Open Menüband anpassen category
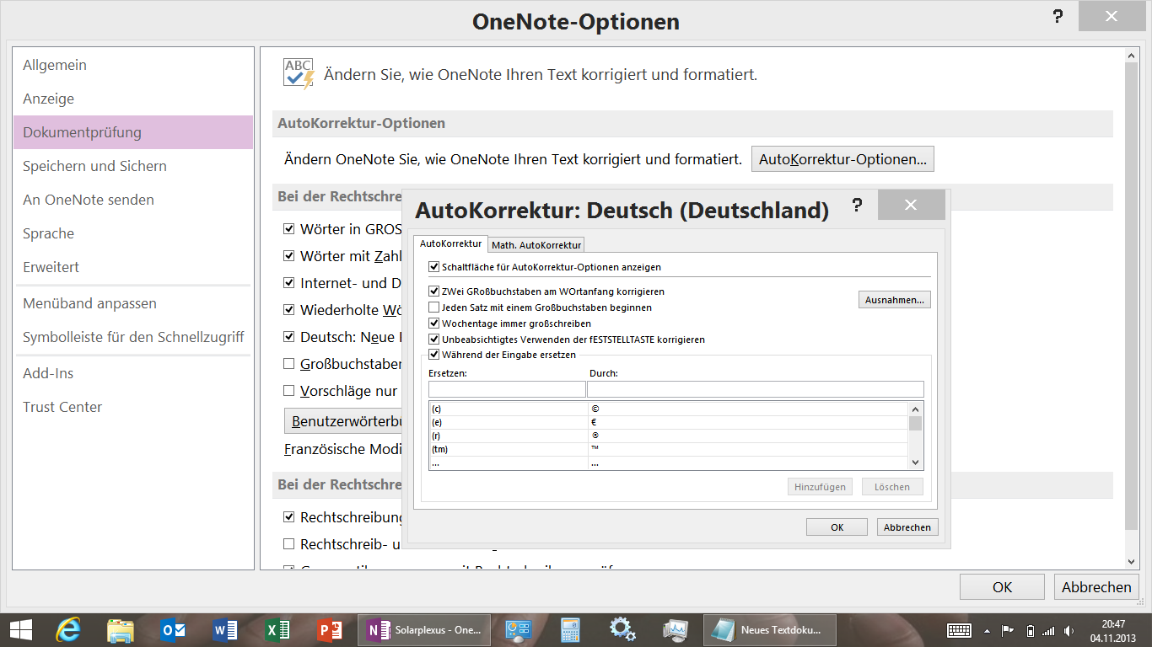Image resolution: width=1152 pixels, height=647 pixels. click(x=133, y=303)
